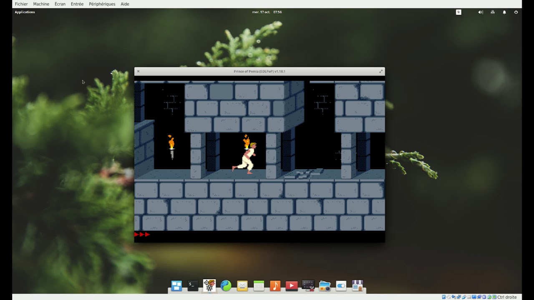Open System Settings from the dock

(x=341, y=286)
